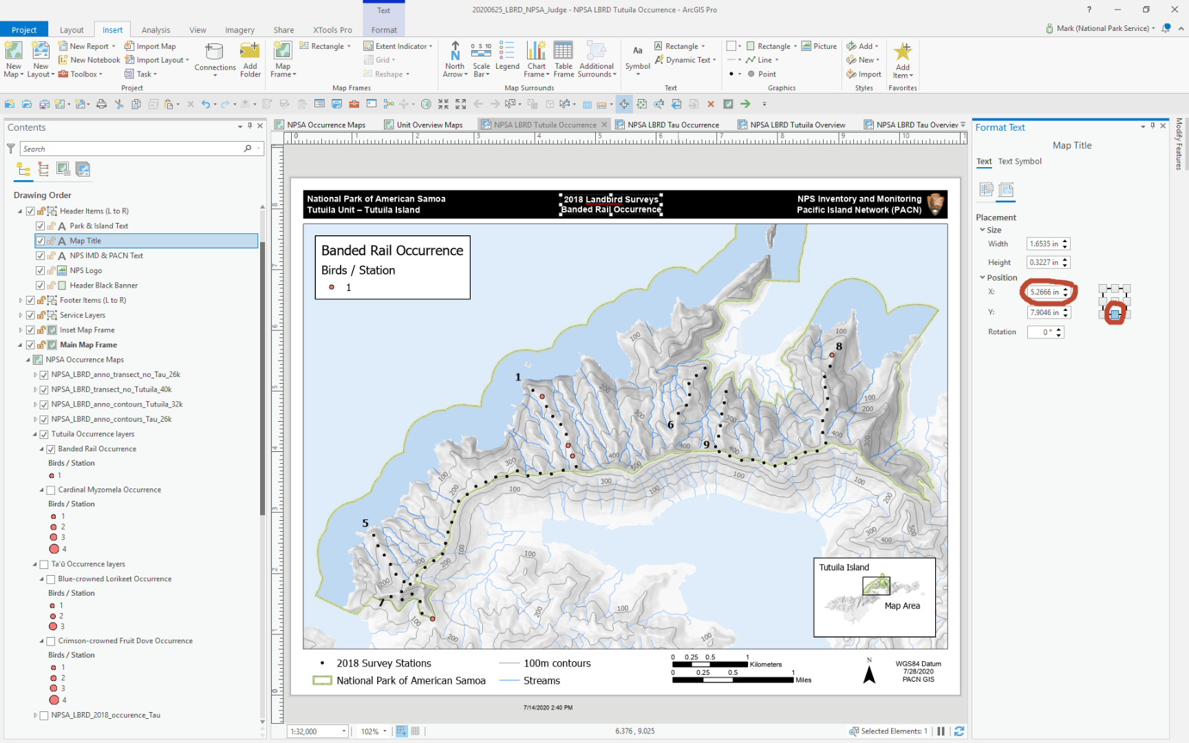The image size is (1189, 743).
Task: Insert a Picture graphic
Action: (820, 46)
